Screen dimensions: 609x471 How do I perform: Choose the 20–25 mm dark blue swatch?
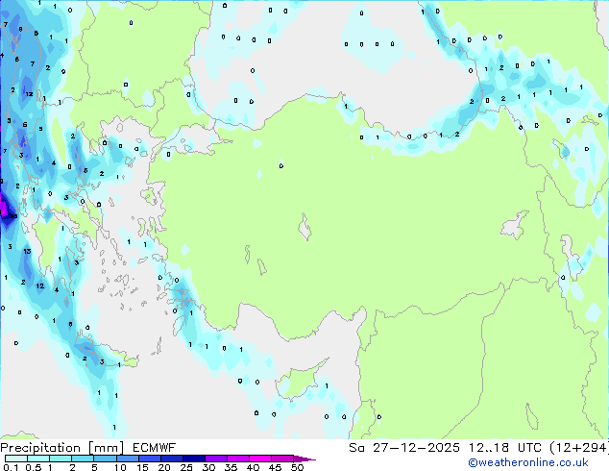[x=171, y=459]
